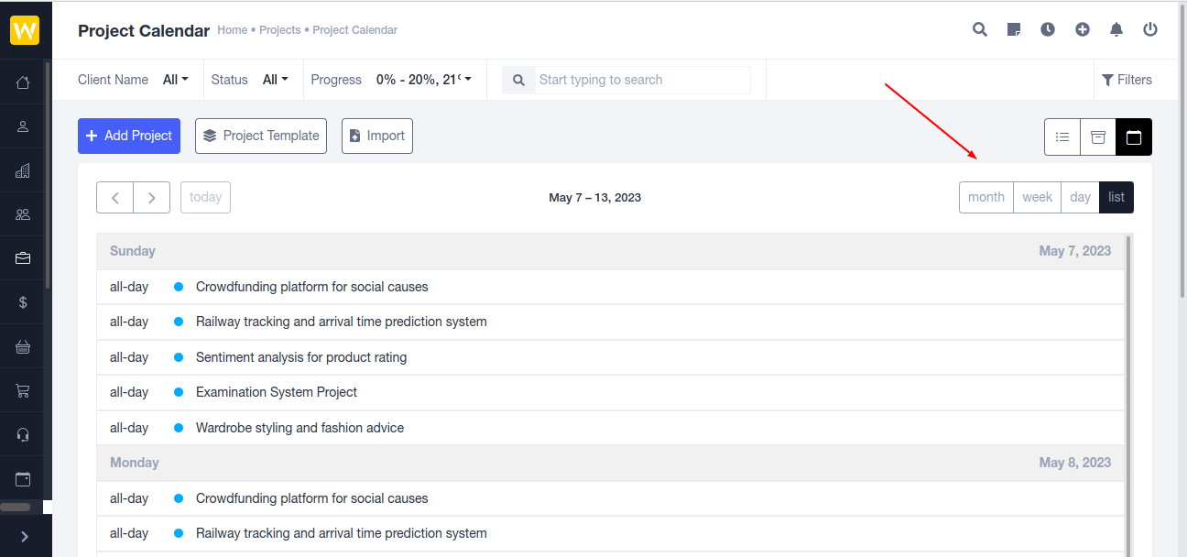Viewport: 1187px width, 557px height.
Task: Open the notifications bell
Action: click(1116, 29)
